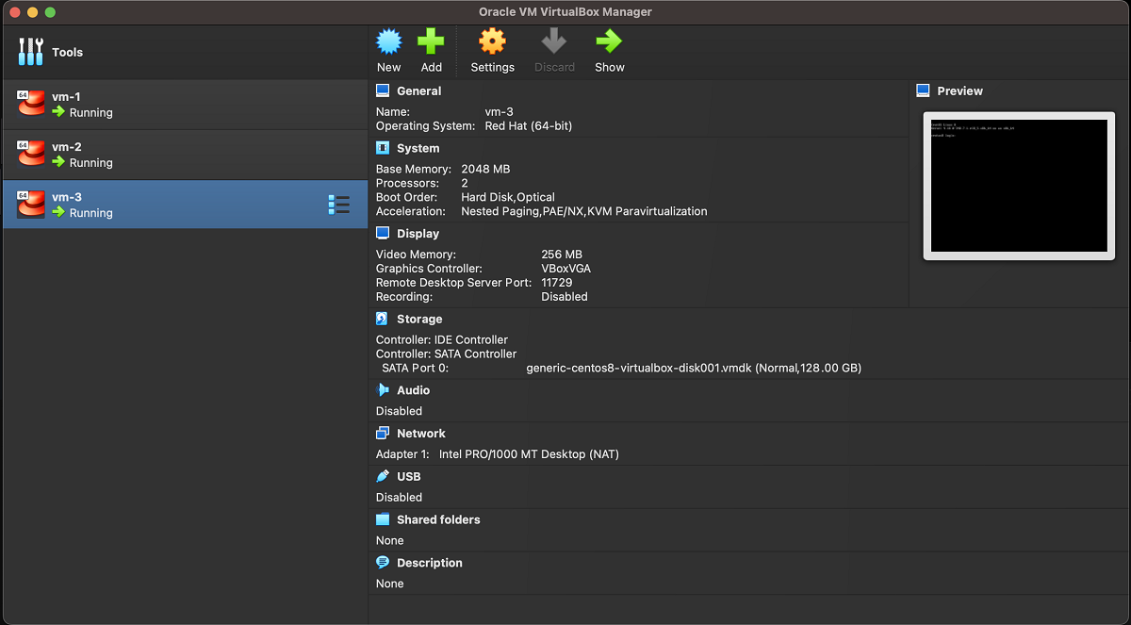Click the New toolbar label
Viewport: 1131px width, 625px height.
pyautogui.click(x=389, y=67)
